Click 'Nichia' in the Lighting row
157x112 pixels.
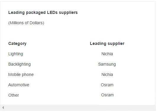(107, 54)
